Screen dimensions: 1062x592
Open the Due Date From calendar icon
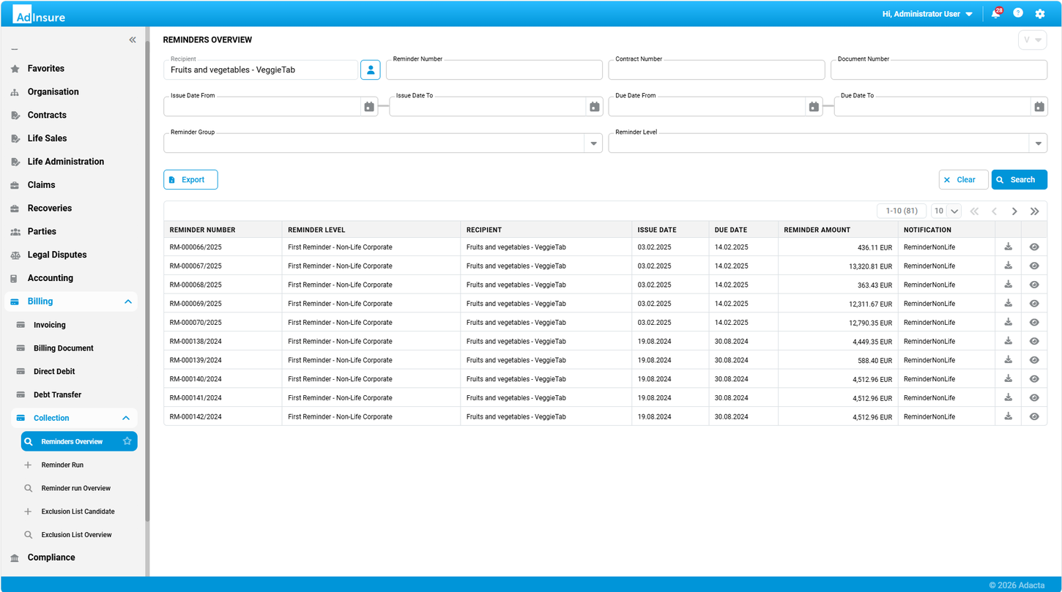pyautogui.click(x=814, y=107)
